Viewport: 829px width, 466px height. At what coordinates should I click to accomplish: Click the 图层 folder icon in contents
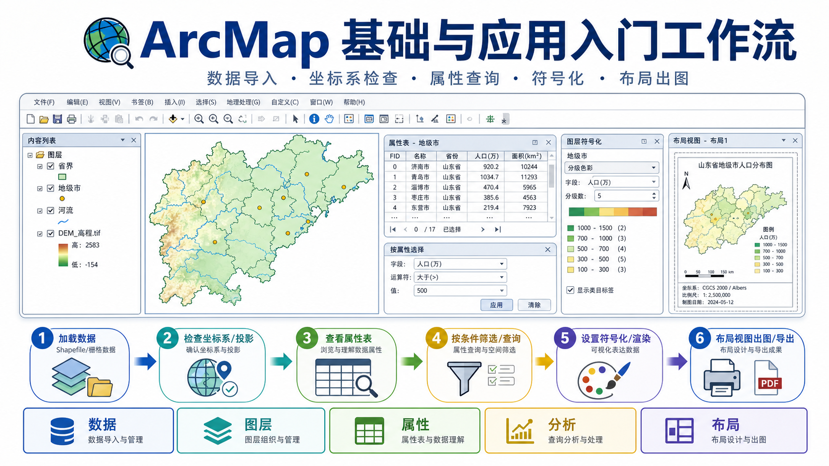(x=40, y=155)
